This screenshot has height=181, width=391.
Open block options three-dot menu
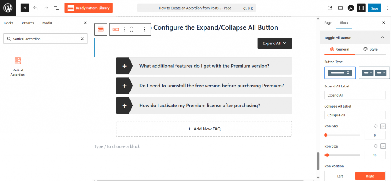click(x=144, y=29)
